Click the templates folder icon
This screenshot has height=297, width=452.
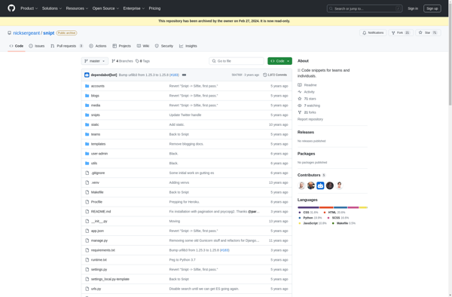point(87,144)
